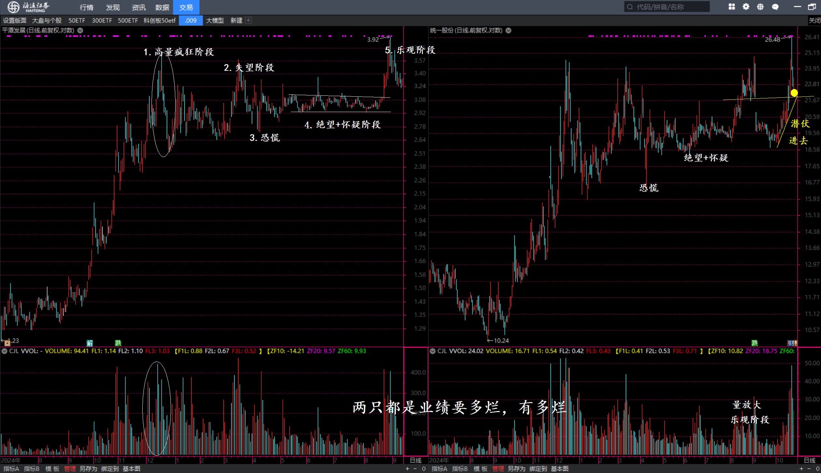821x473 pixels.
Task: Click red 管理 button under right chart
Action: coord(498,468)
